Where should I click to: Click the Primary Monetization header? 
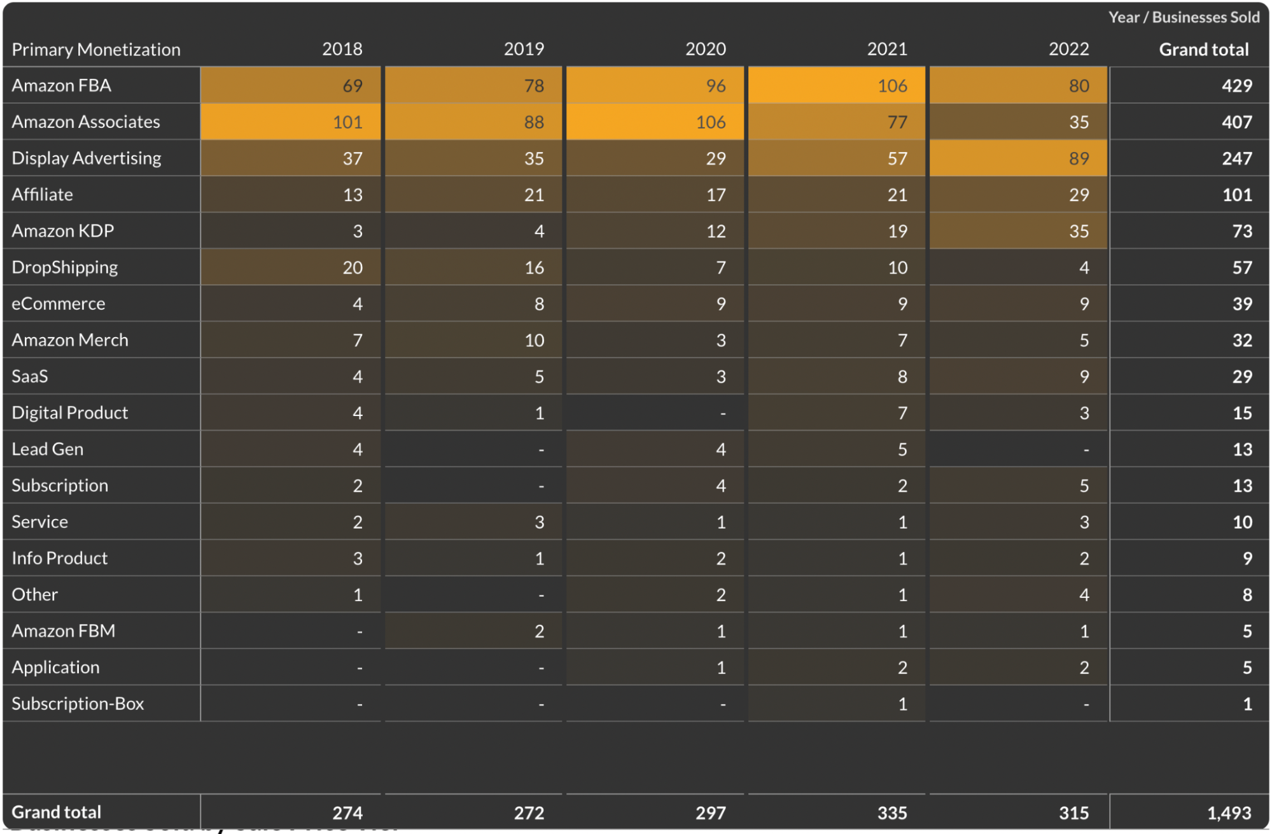pos(95,49)
